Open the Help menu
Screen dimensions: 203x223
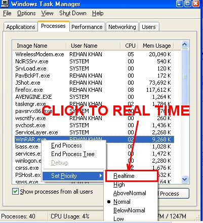click(x=98, y=13)
